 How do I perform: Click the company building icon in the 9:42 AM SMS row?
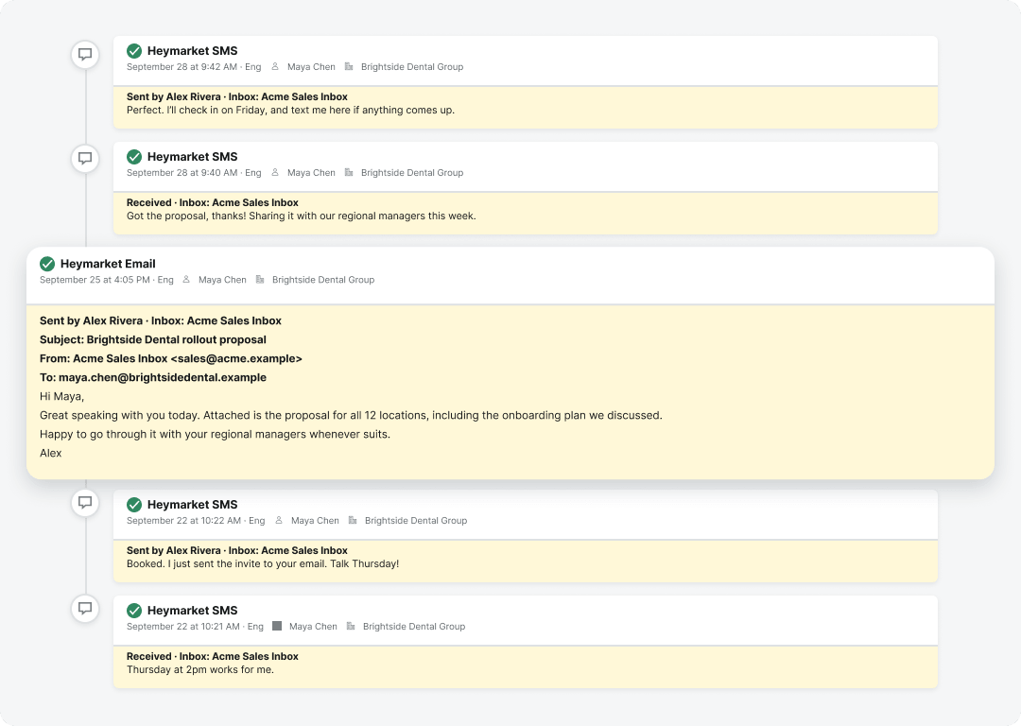click(x=349, y=66)
